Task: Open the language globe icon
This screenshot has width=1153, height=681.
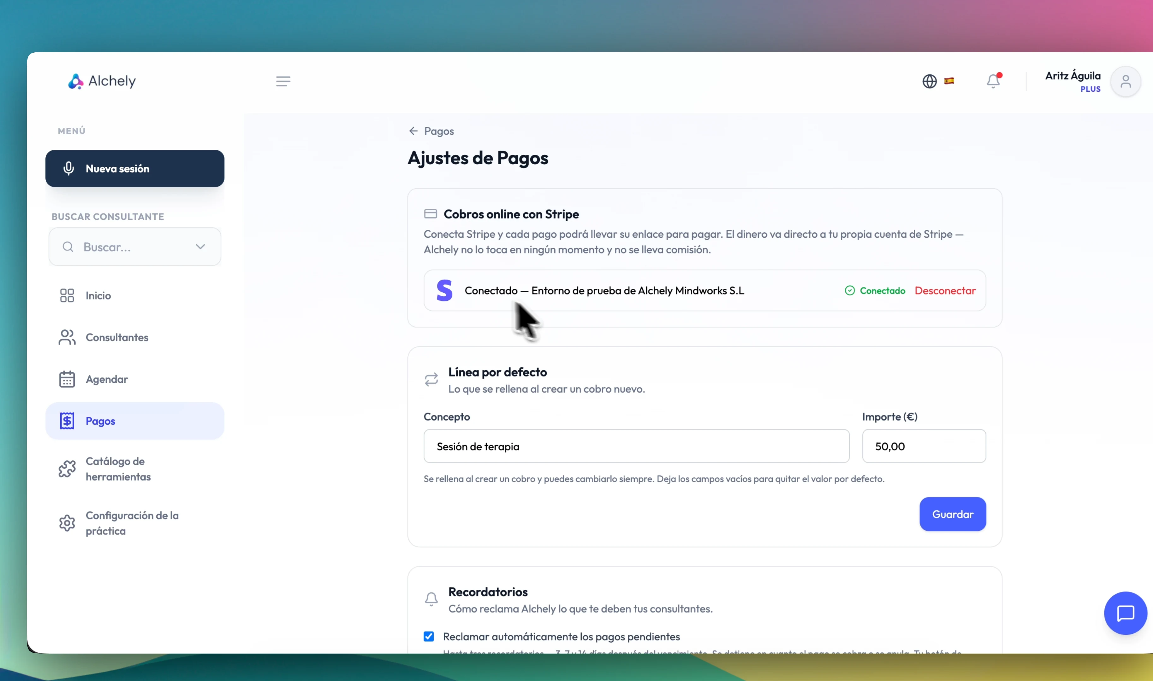Action: 929,81
